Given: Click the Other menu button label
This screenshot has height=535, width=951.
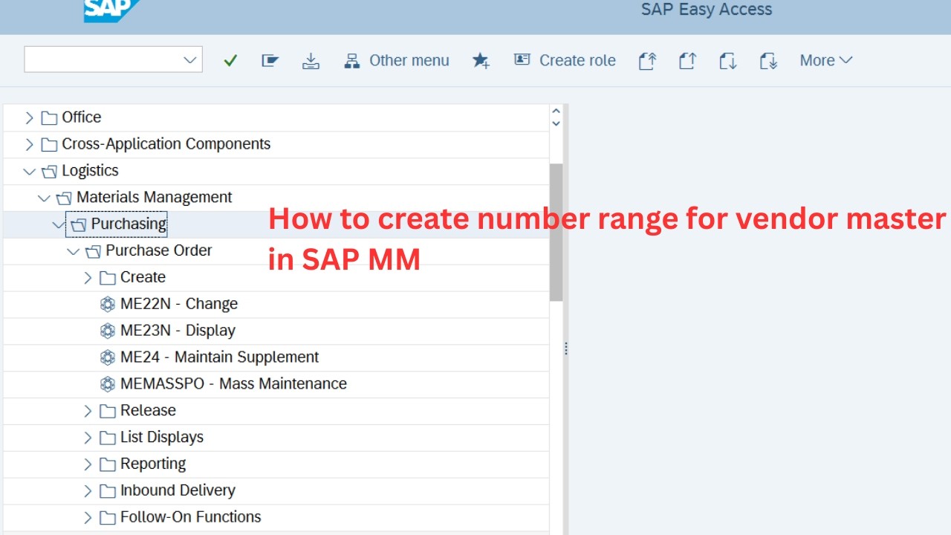Looking at the screenshot, I should pos(409,61).
